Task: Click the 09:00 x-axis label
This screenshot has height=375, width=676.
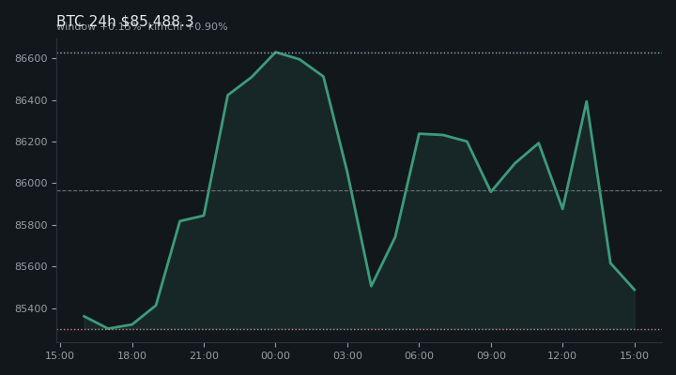Action: (491, 355)
